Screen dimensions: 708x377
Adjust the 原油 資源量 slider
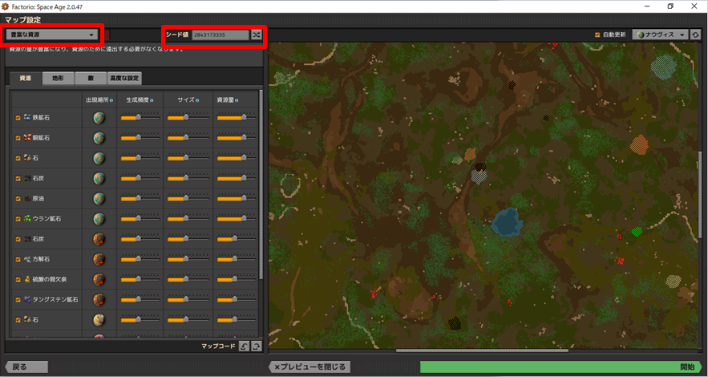(x=237, y=198)
